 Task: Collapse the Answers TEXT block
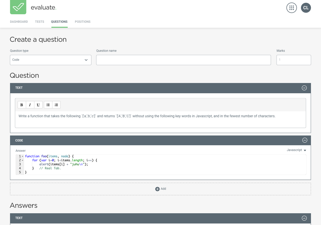304,218
